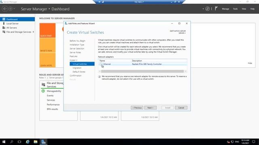
Task: Launch Internet Explorer from the taskbar
Action: pos(28,142)
